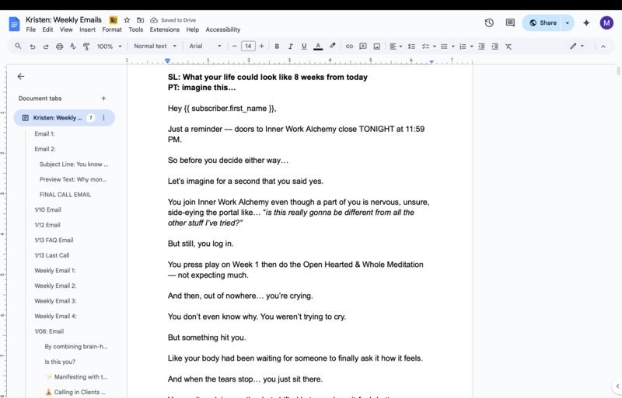Image resolution: width=622 pixels, height=398 pixels.
Task: Open the comments panel icon
Action: (x=510, y=23)
